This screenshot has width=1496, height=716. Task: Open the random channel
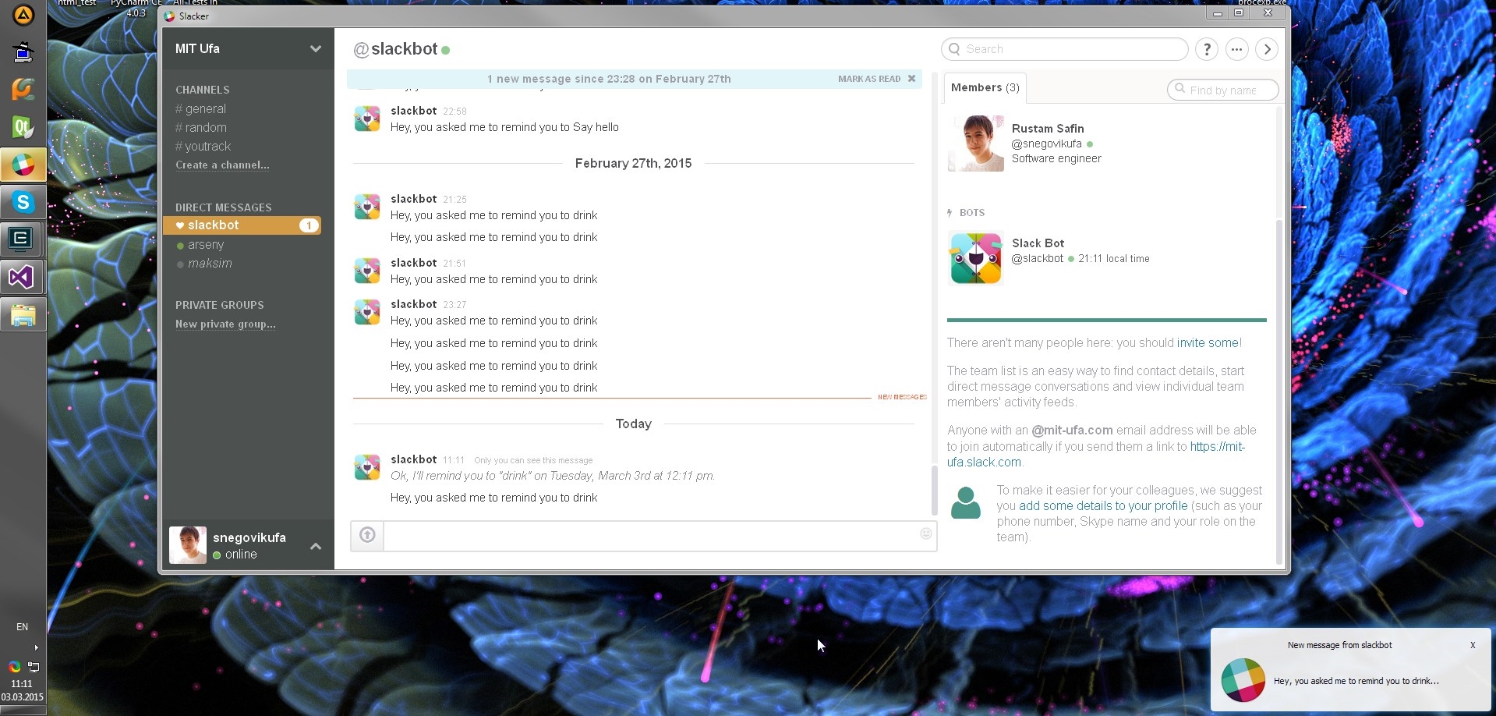pos(201,128)
